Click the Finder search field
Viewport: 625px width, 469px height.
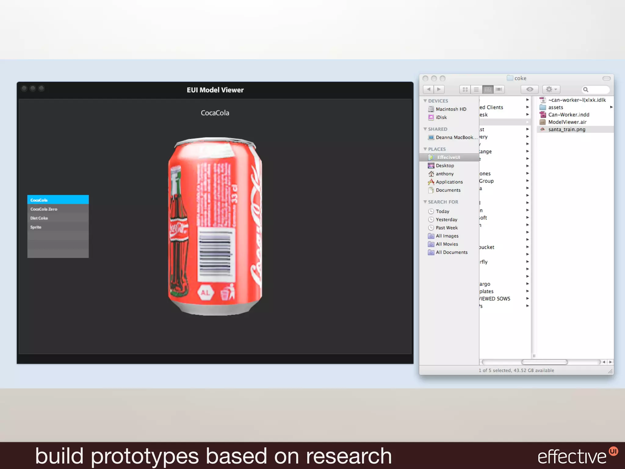point(596,89)
